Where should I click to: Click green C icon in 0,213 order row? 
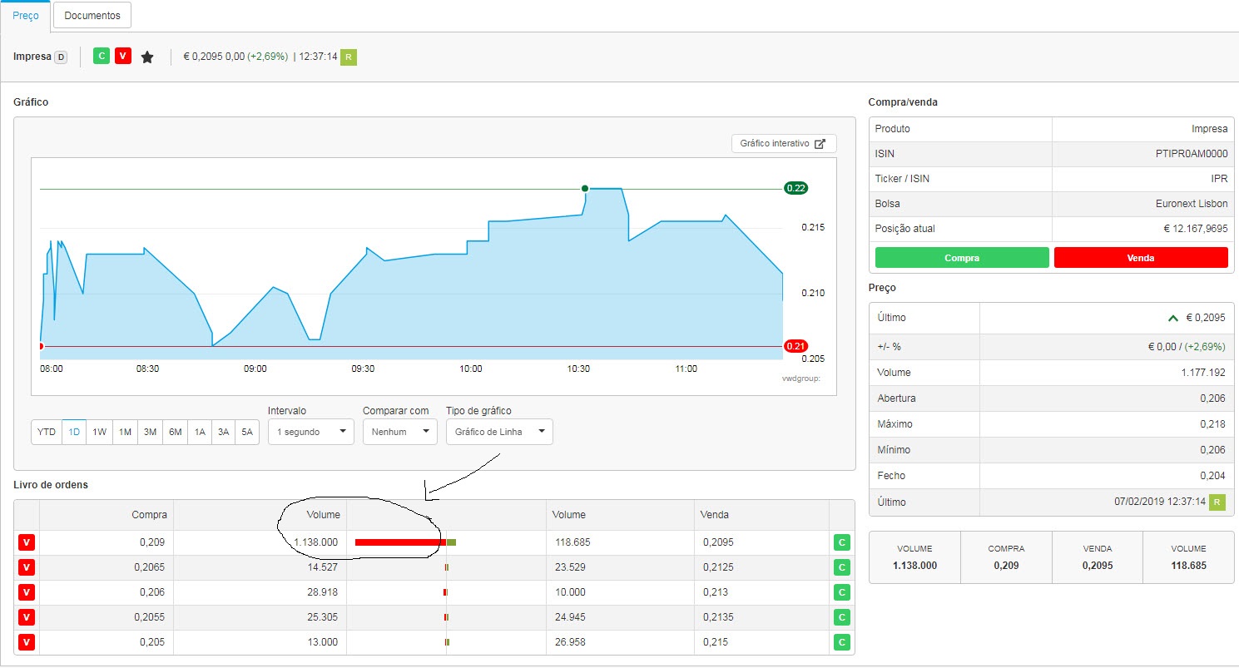pos(841,592)
